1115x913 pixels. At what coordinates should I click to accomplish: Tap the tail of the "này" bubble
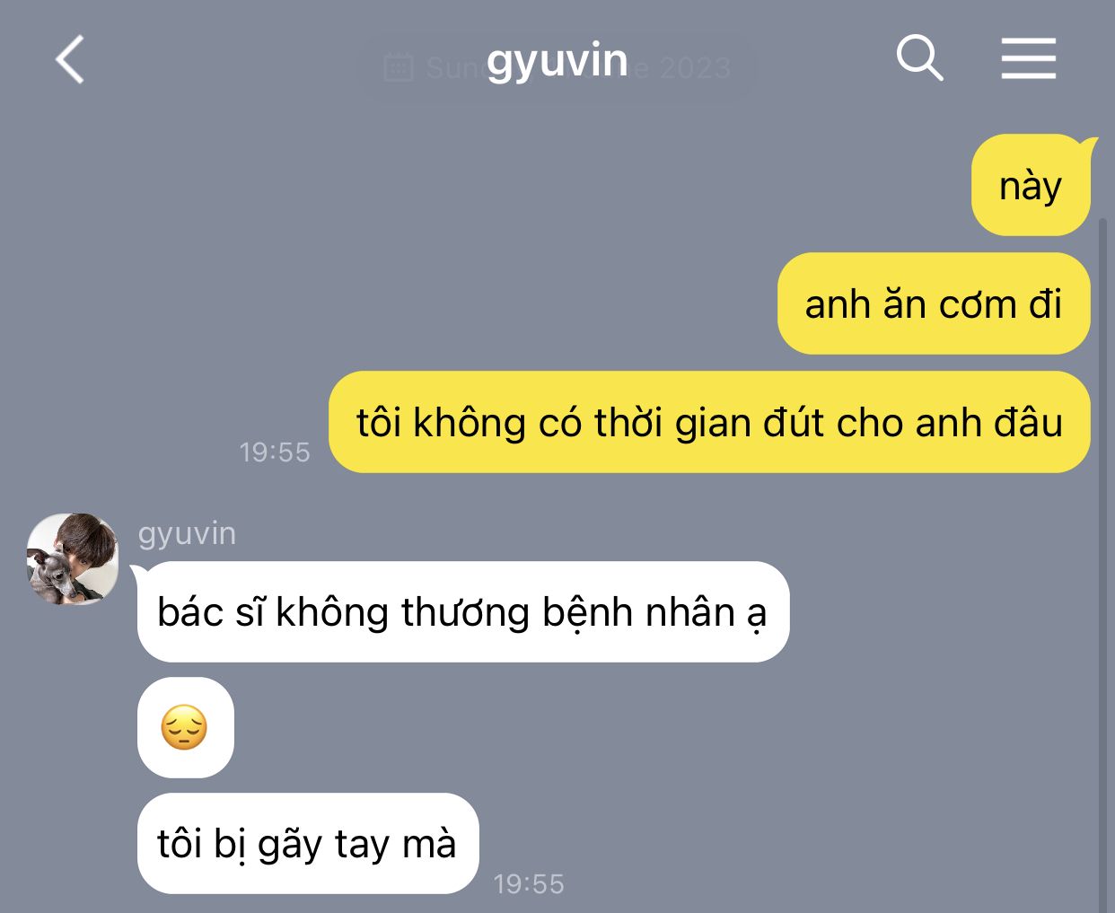pyautogui.click(x=1089, y=144)
